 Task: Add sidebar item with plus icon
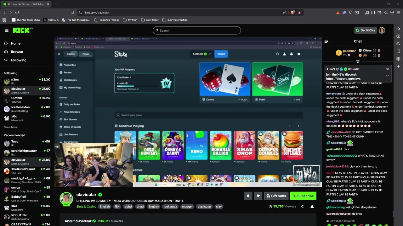click(x=398, y=66)
